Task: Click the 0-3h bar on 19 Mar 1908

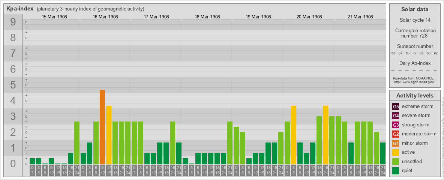Action: tap(236, 145)
